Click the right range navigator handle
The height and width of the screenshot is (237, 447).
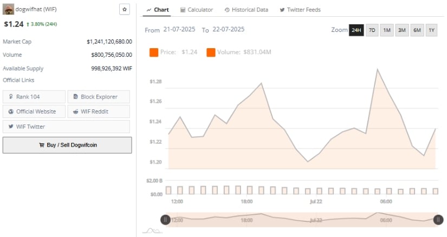(438, 220)
